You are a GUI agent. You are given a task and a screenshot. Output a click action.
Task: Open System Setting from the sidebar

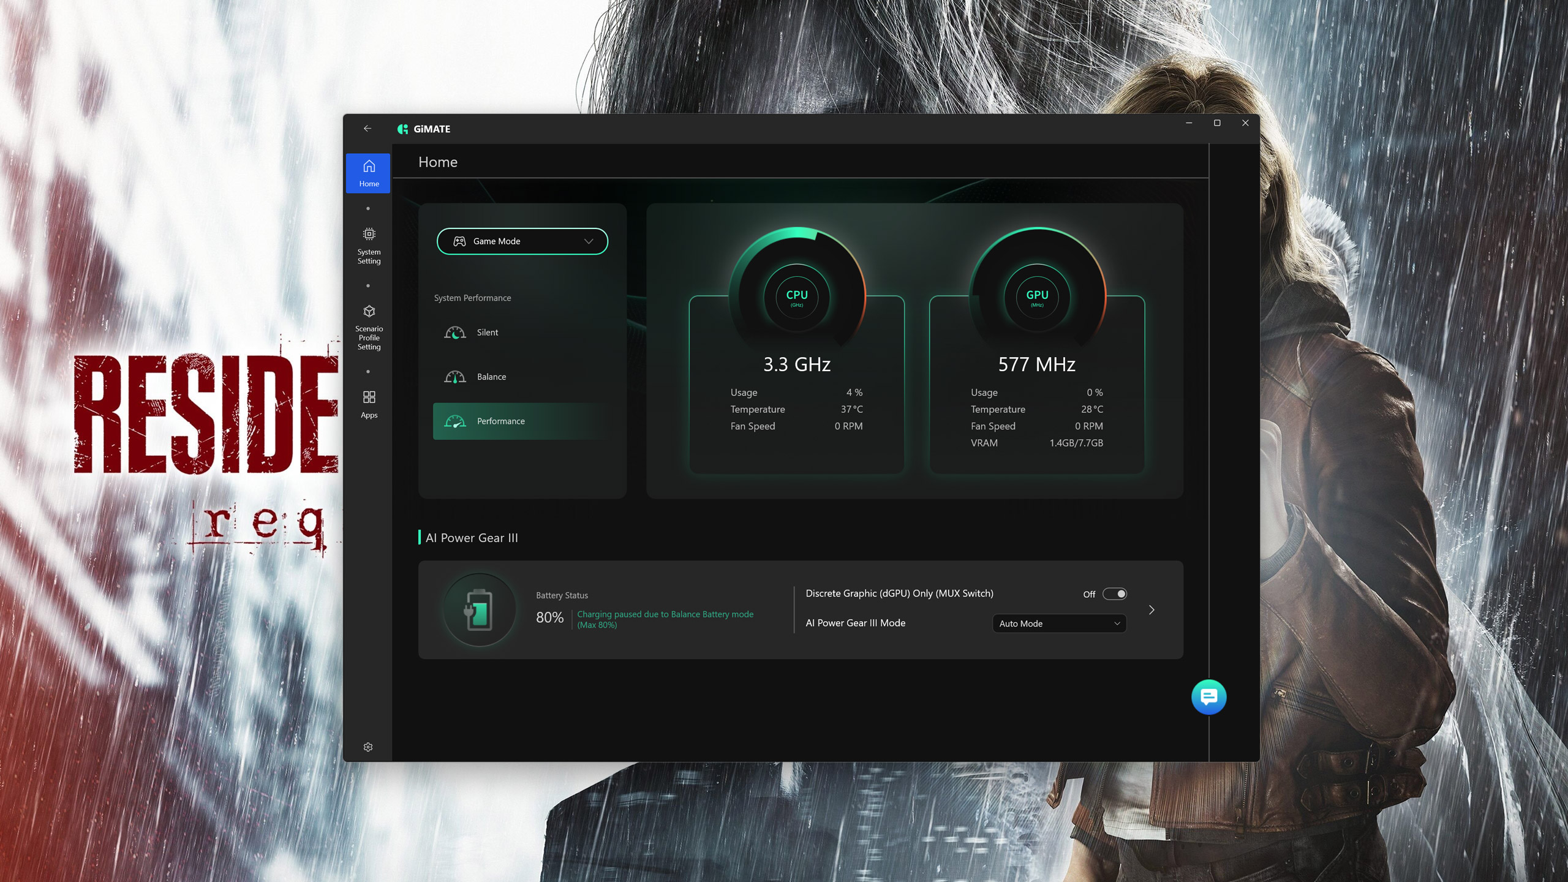tap(368, 246)
